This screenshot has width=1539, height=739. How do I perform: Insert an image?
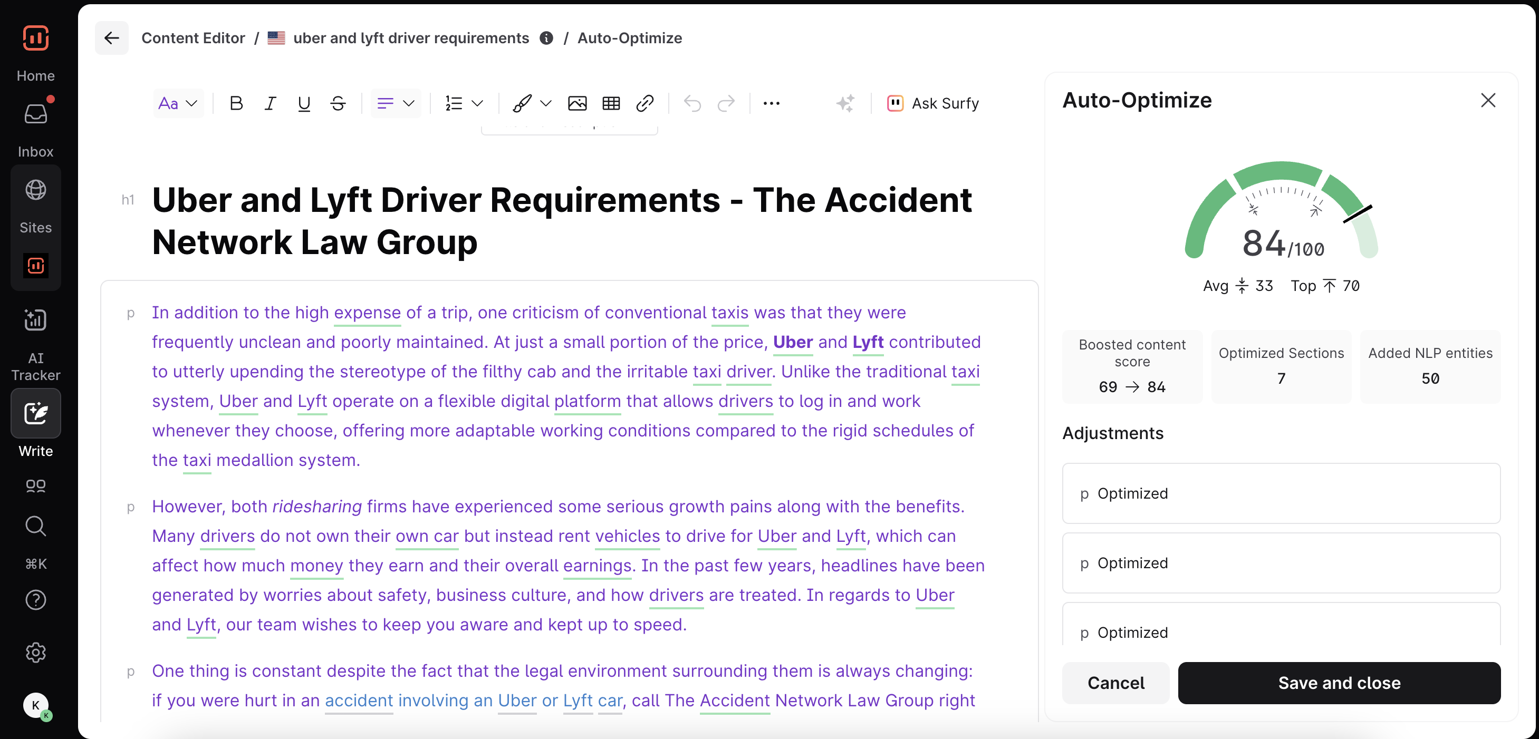pos(577,103)
